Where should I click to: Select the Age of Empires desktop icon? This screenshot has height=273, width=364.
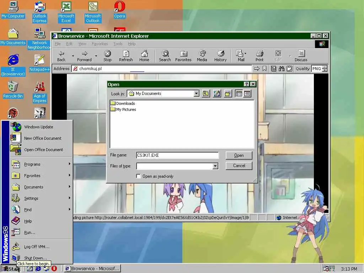40,92
